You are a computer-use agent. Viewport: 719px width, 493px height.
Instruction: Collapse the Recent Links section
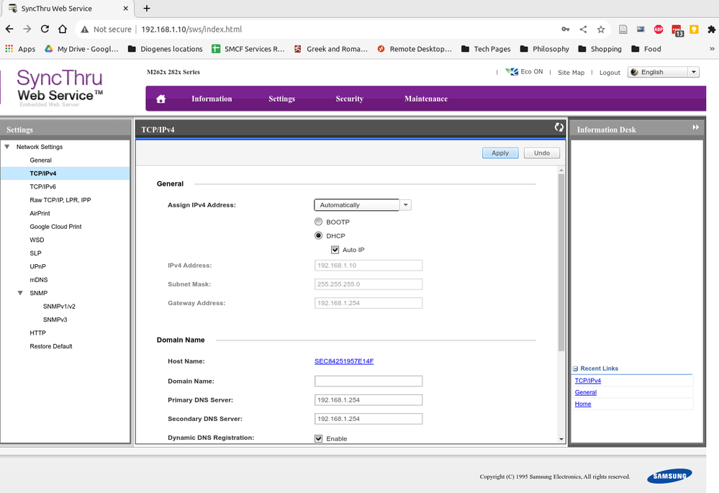575,368
